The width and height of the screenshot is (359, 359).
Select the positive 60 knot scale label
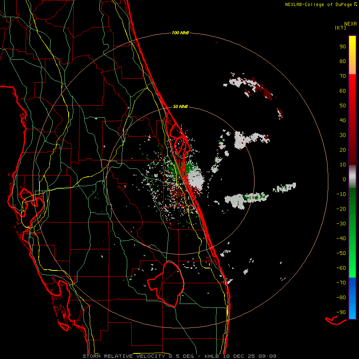[x=343, y=91]
